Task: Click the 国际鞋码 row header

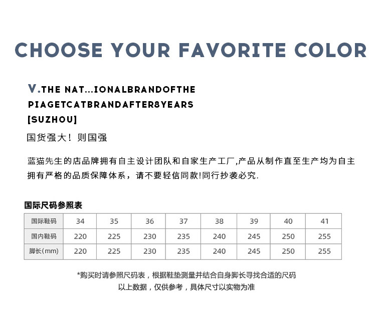Action: 44,221
